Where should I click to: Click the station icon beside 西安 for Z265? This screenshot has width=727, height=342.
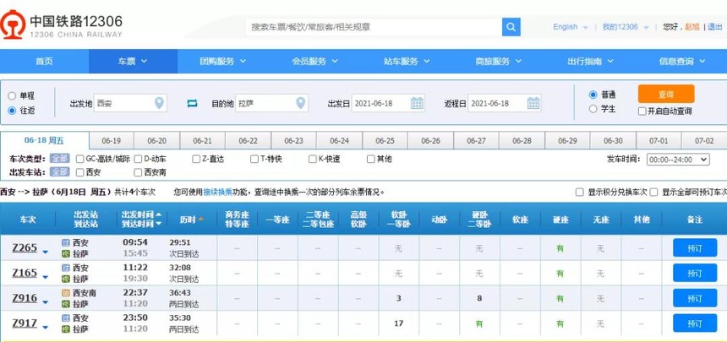pos(65,242)
